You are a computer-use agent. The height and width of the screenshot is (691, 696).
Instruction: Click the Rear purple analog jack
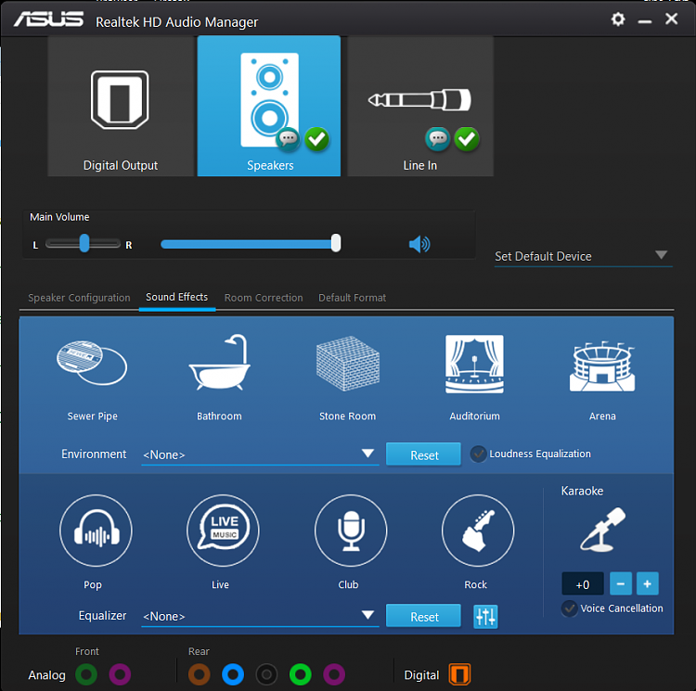(334, 674)
